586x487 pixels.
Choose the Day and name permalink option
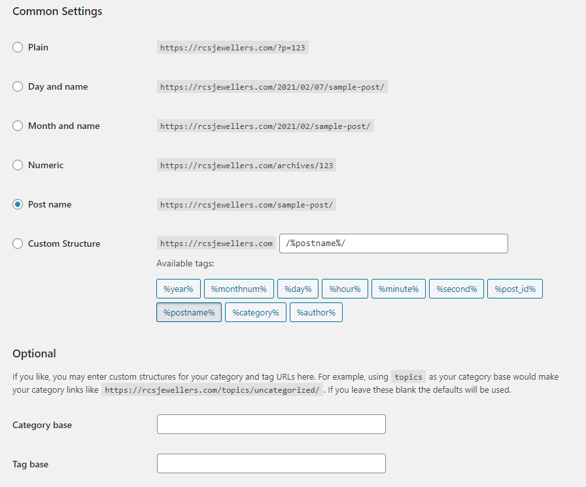(18, 86)
